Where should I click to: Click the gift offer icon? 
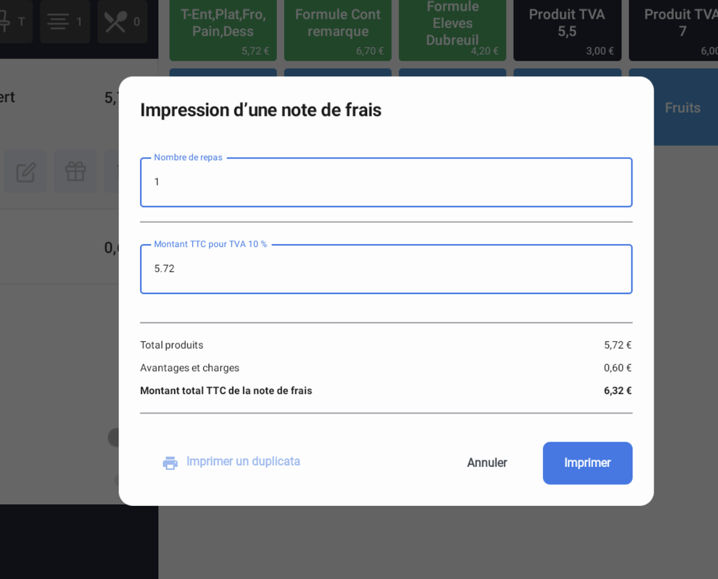click(75, 171)
